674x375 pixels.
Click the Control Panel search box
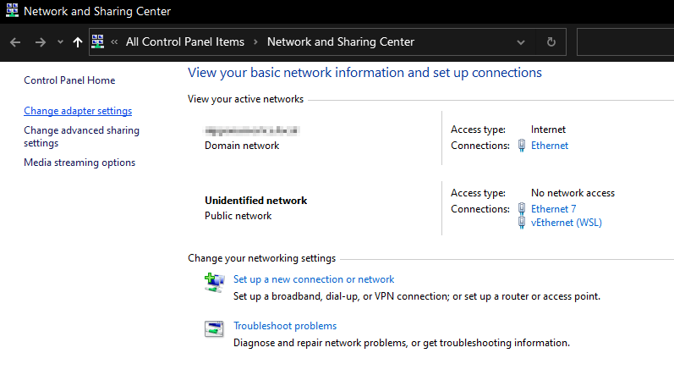click(624, 42)
